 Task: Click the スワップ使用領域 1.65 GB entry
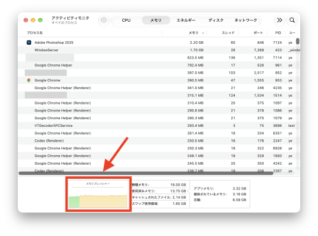pyautogui.click(x=159, y=204)
